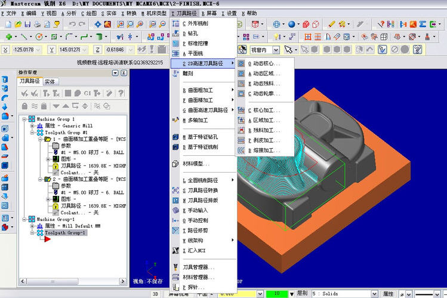
Task: Click the lock toolpath padlock icon
Action: tap(25, 106)
